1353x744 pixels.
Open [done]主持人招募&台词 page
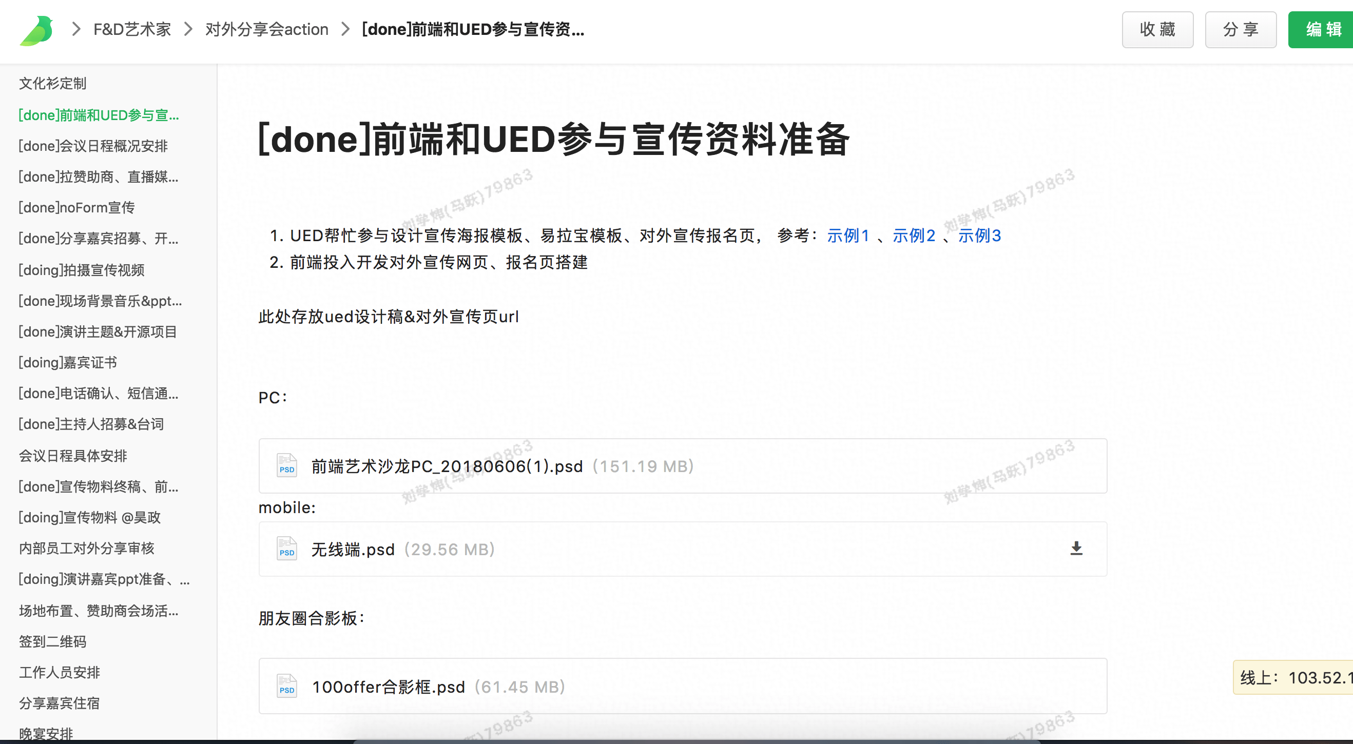click(x=91, y=424)
